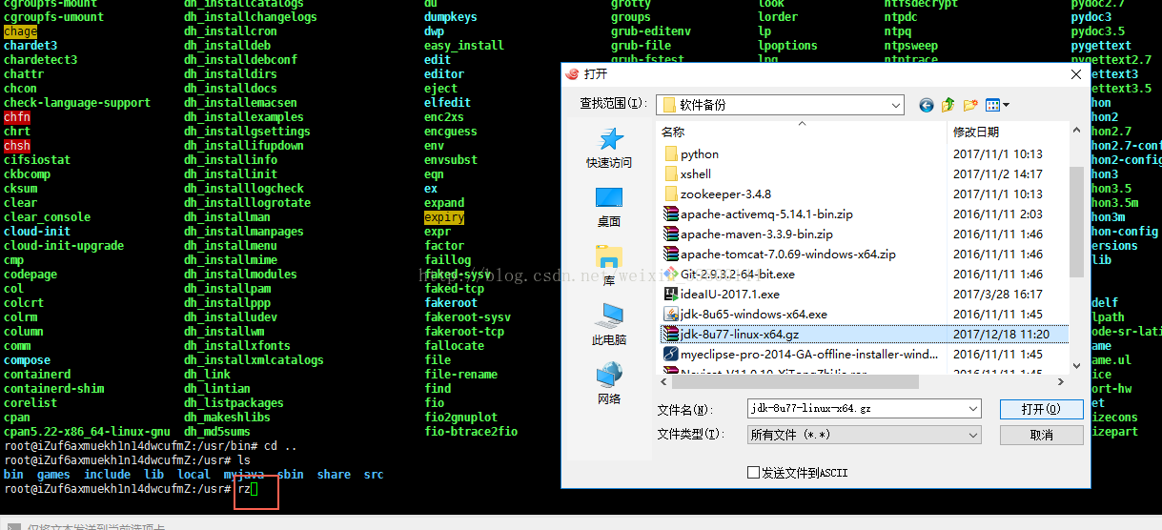Click scroll-down arrow of file list

click(1076, 364)
